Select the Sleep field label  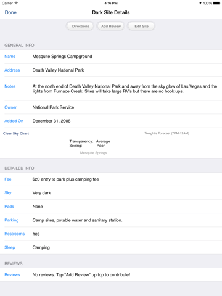tap(10, 247)
